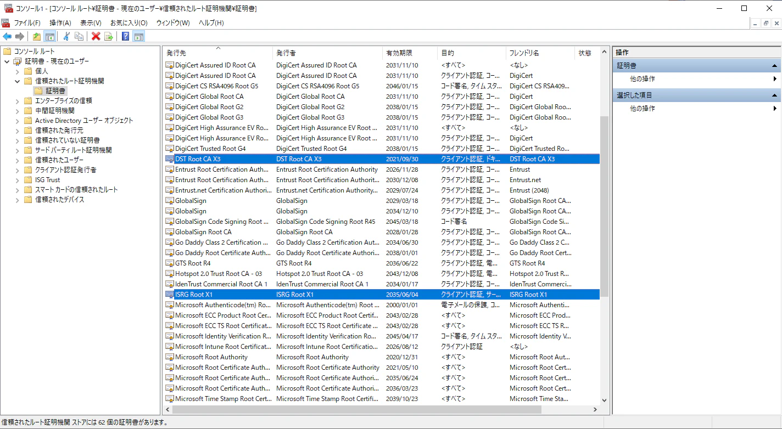Open the ファイル(F) menu
782x429 pixels.
[27, 23]
